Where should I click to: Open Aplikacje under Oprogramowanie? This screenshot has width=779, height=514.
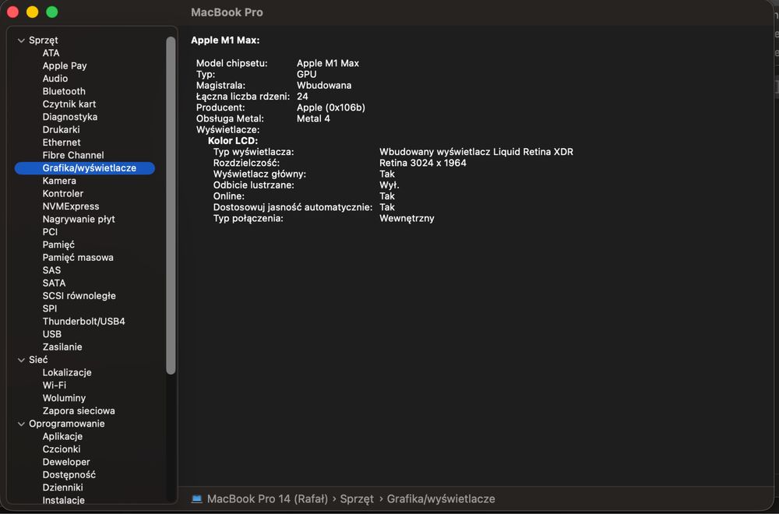pos(62,436)
